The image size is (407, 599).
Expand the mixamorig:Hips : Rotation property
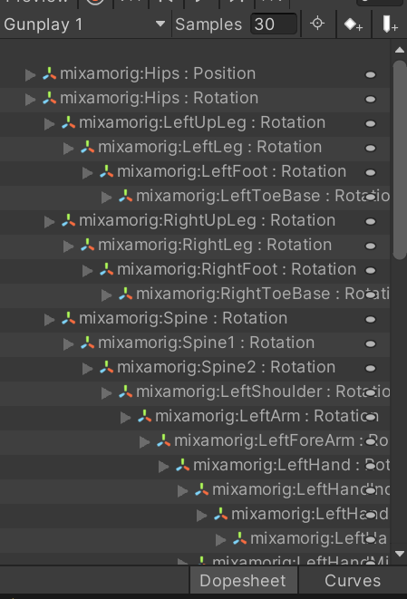click(30, 99)
